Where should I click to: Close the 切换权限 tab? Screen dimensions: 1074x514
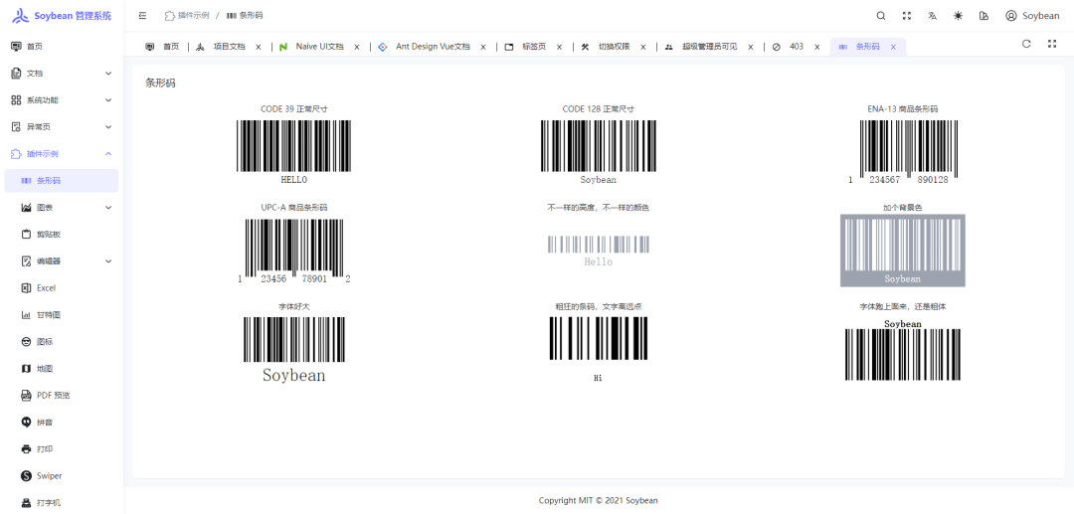click(x=643, y=48)
